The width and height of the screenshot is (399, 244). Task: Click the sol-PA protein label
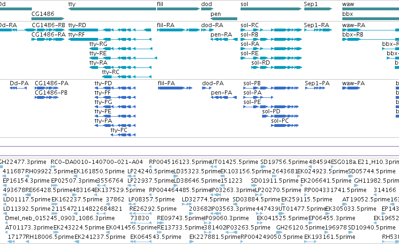[x=253, y=93]
